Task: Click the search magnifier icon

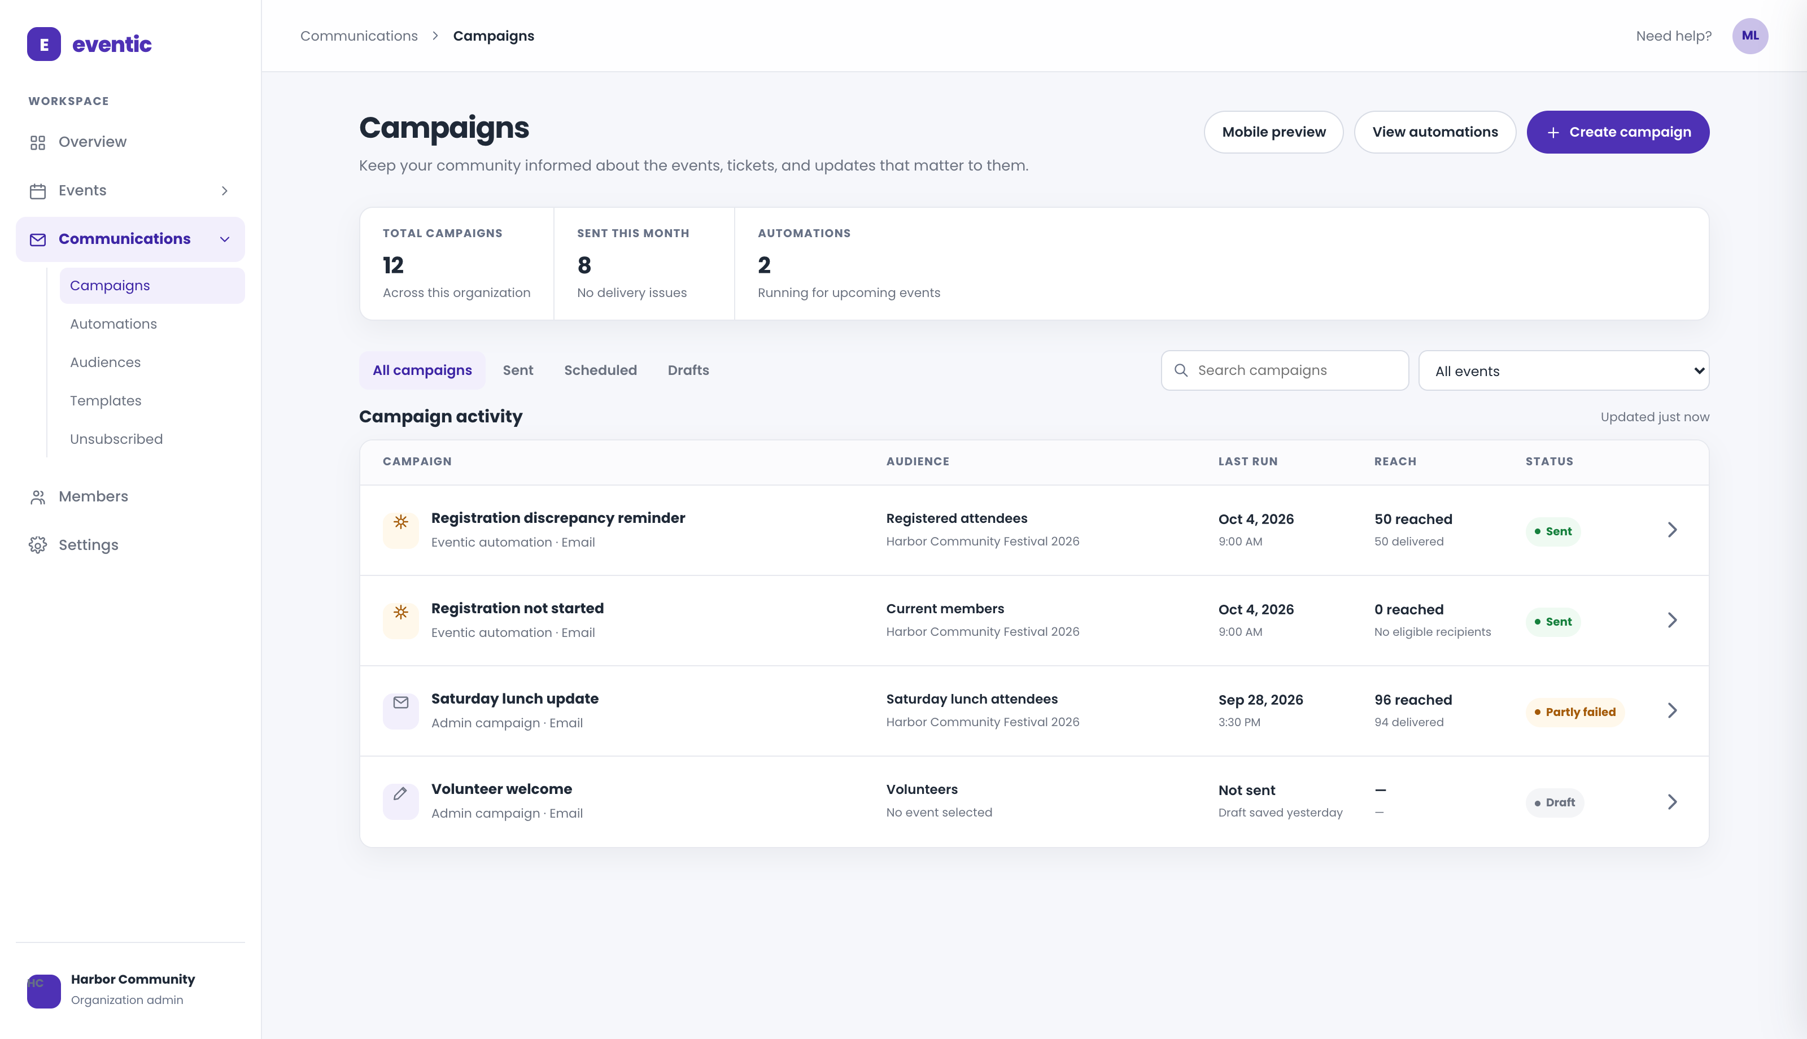Action: 1181,370
